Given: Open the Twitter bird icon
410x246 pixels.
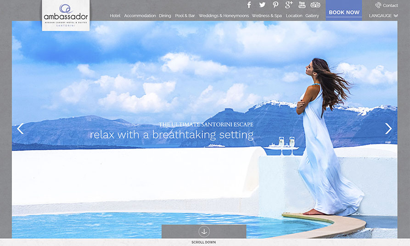Looking at the screenshot, I should [x=262, y=5].
